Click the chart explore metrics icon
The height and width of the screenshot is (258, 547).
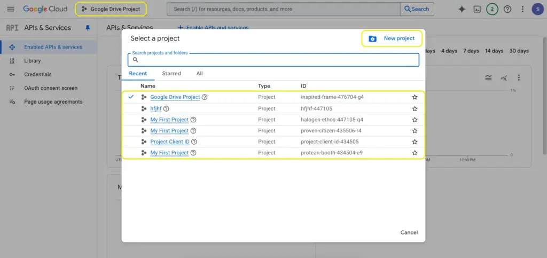tap(504, 77)
